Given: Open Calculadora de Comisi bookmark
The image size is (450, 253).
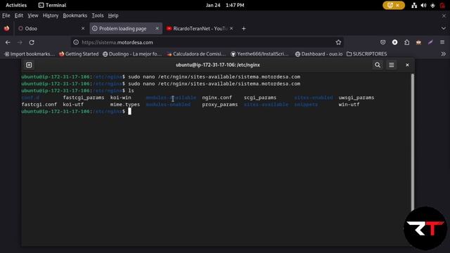Looking at the screenshot, I should coord(196,54).
